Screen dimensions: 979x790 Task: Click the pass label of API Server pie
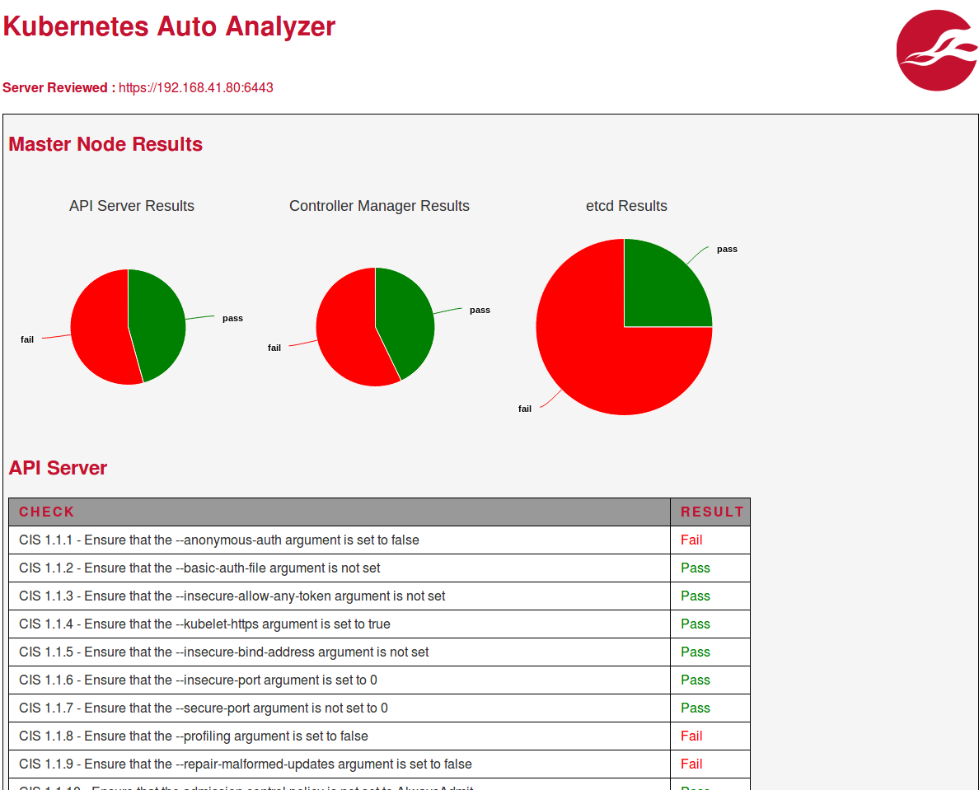[232, 318]
